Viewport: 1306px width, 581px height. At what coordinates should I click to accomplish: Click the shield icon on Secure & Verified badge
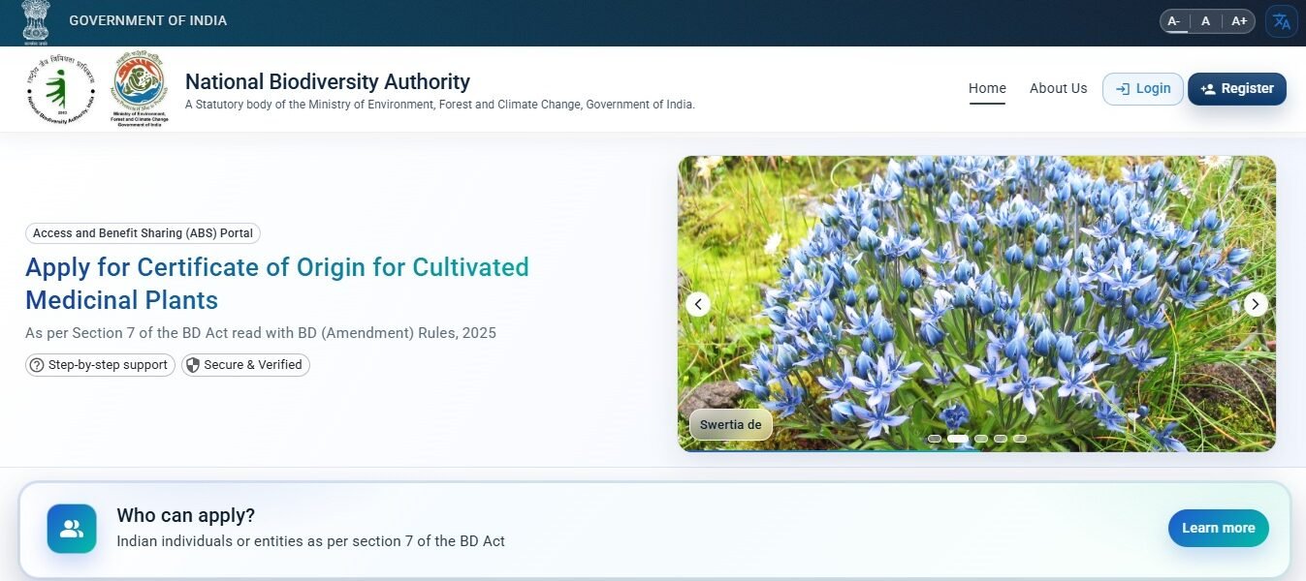194,365
